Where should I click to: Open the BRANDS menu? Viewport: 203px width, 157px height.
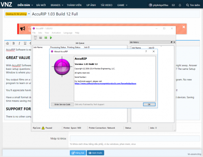tap(56, 5)
